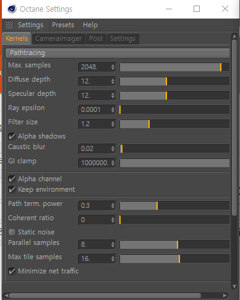The image size is (240, 300).
Task: Enable the Static noise checkbox
Action: tap(12, 232)
